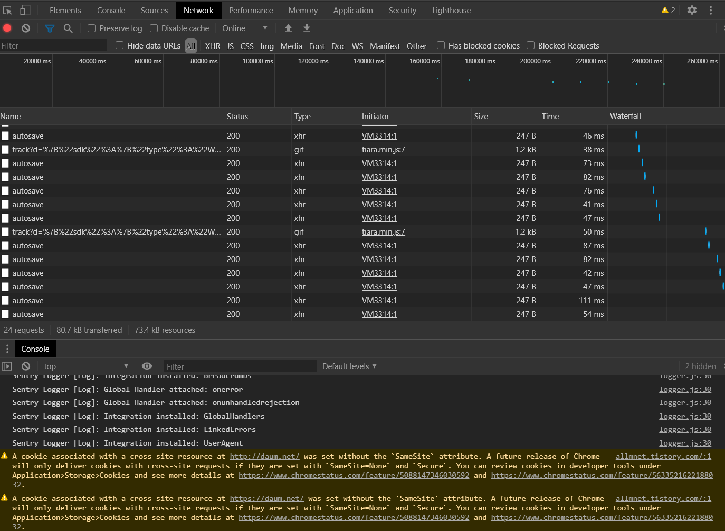
Task: Toggle the device toolbar icon
Action: [25, 10]
